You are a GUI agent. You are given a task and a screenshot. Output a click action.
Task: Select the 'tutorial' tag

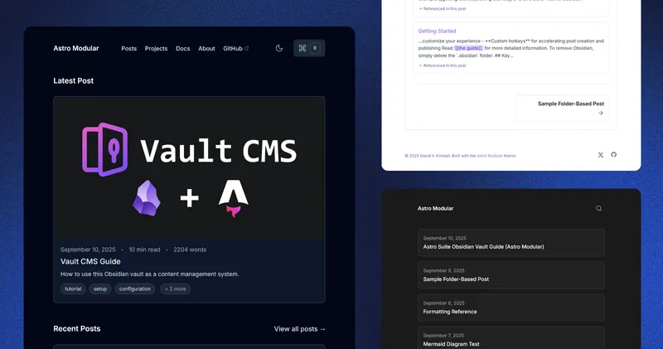click(73, 288)
